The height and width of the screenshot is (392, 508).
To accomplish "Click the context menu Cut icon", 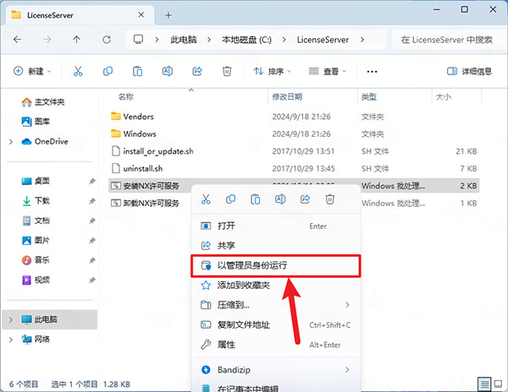I will coord(206,199).
